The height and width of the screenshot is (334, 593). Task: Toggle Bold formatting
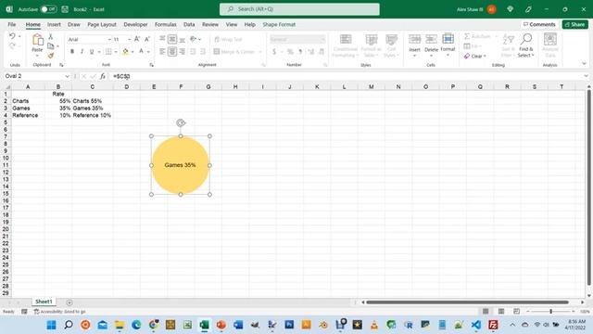(x=72, y=52)
